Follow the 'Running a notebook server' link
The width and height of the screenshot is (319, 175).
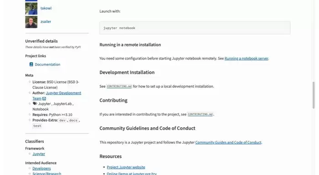coord(247,59)
